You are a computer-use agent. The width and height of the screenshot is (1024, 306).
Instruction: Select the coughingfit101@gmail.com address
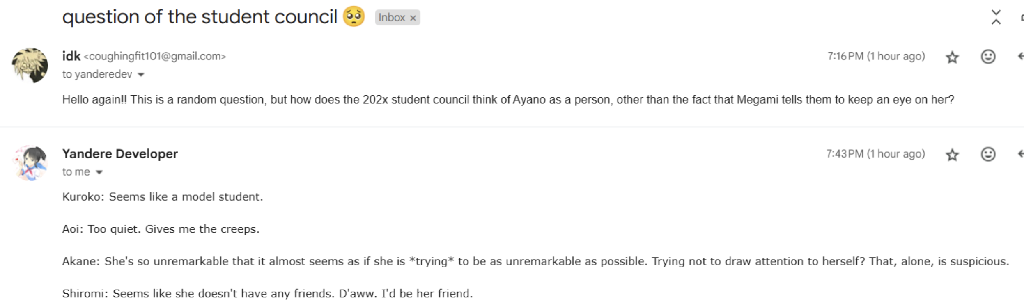pyautogui.click(x=155, y=57)
